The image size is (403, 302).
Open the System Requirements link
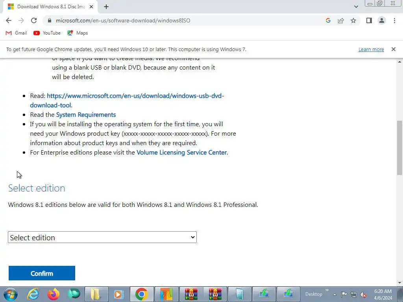tap(86, 114)
